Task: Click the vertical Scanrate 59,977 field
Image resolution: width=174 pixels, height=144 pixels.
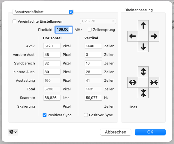Action: point(93,98)
